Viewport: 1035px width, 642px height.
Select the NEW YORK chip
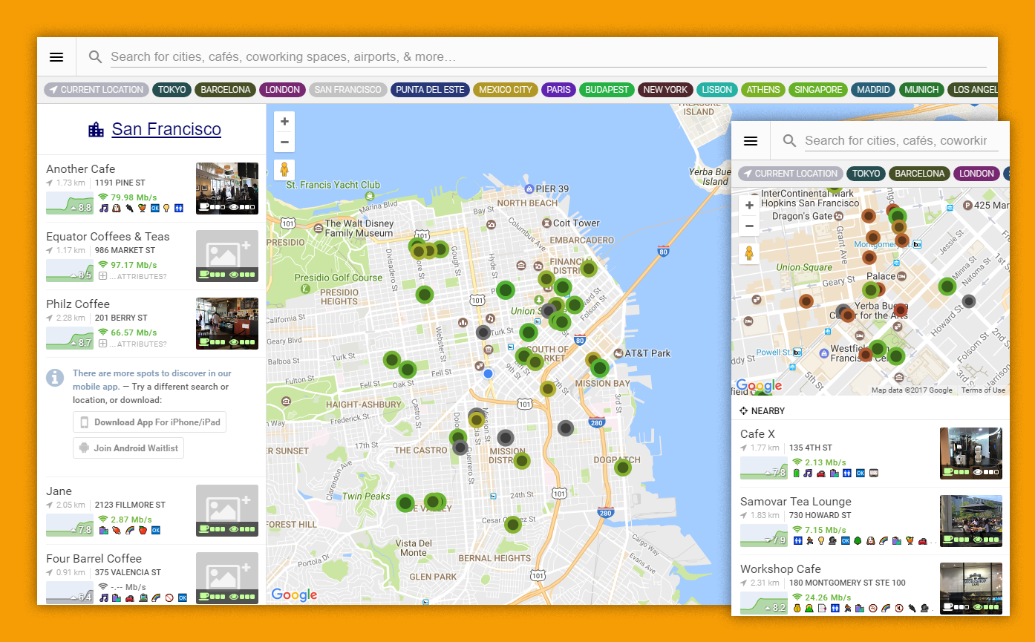(665, 90)
